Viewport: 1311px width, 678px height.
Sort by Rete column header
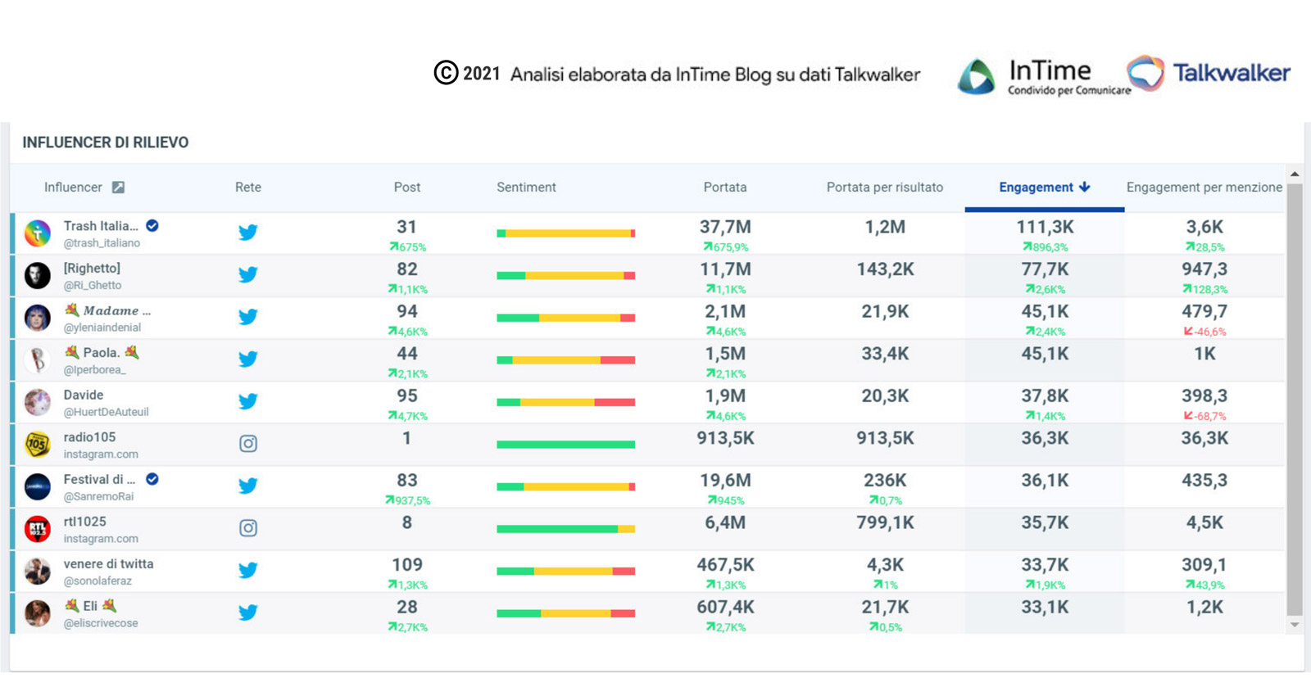click(248, 188)
